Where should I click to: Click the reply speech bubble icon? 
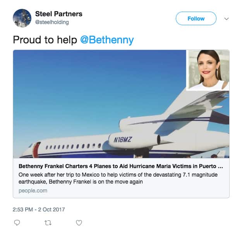tap(17, 223)
